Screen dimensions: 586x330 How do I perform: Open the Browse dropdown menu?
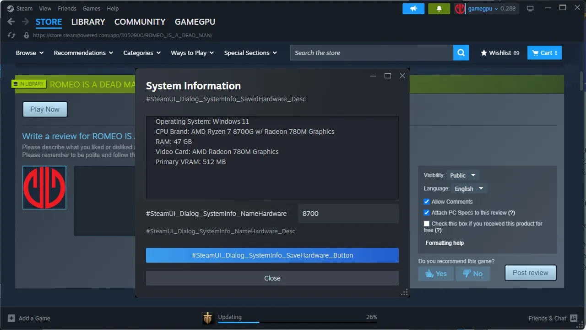click(x=30, y=53)
